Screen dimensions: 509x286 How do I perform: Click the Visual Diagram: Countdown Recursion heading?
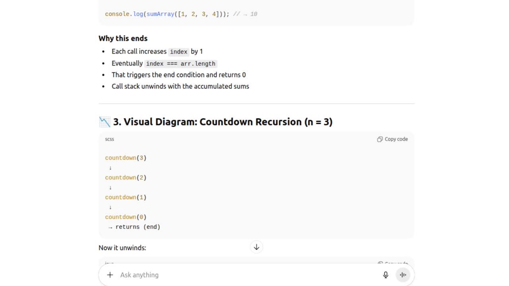(223, 122)
